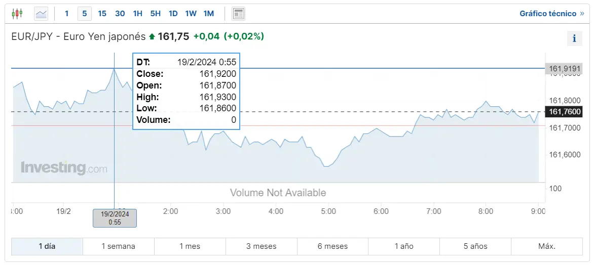Select the Máx. range
This screenshot has width=593, height=265.
tap(547, 246)
